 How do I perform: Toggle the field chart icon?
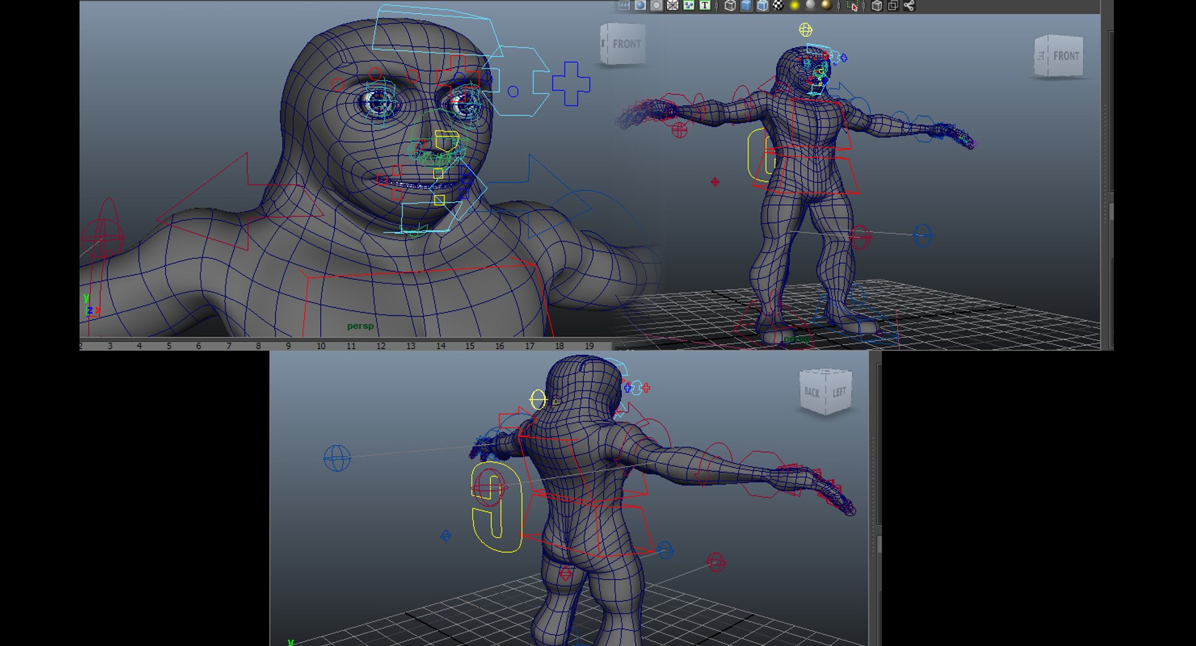[673, 6]
